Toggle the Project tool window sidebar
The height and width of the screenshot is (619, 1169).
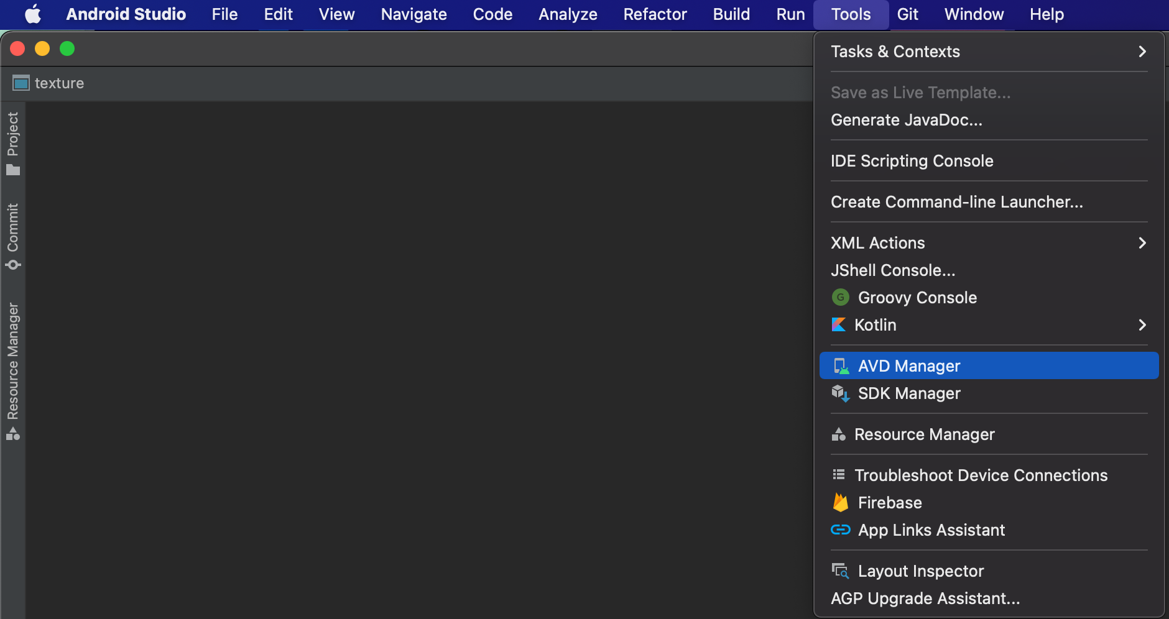[13, 144]
